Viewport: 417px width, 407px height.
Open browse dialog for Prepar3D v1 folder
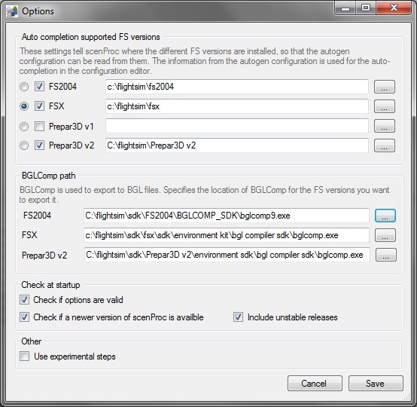(x=385, y=126)
